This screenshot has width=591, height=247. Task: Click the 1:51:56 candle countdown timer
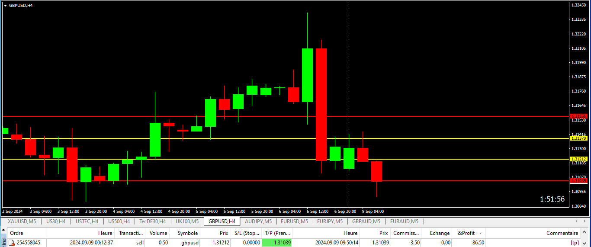coord(552,199)
